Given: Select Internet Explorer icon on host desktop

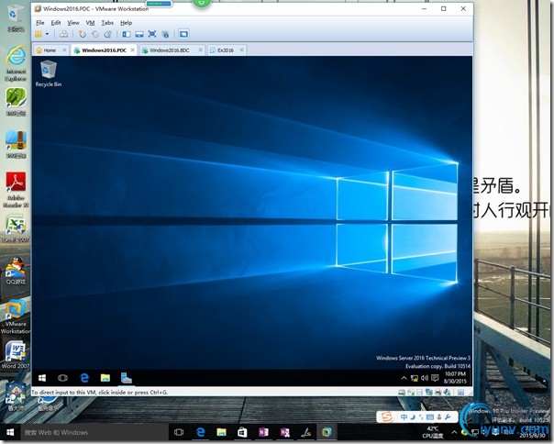Looking at the screenshot, I should pos(16,63).
